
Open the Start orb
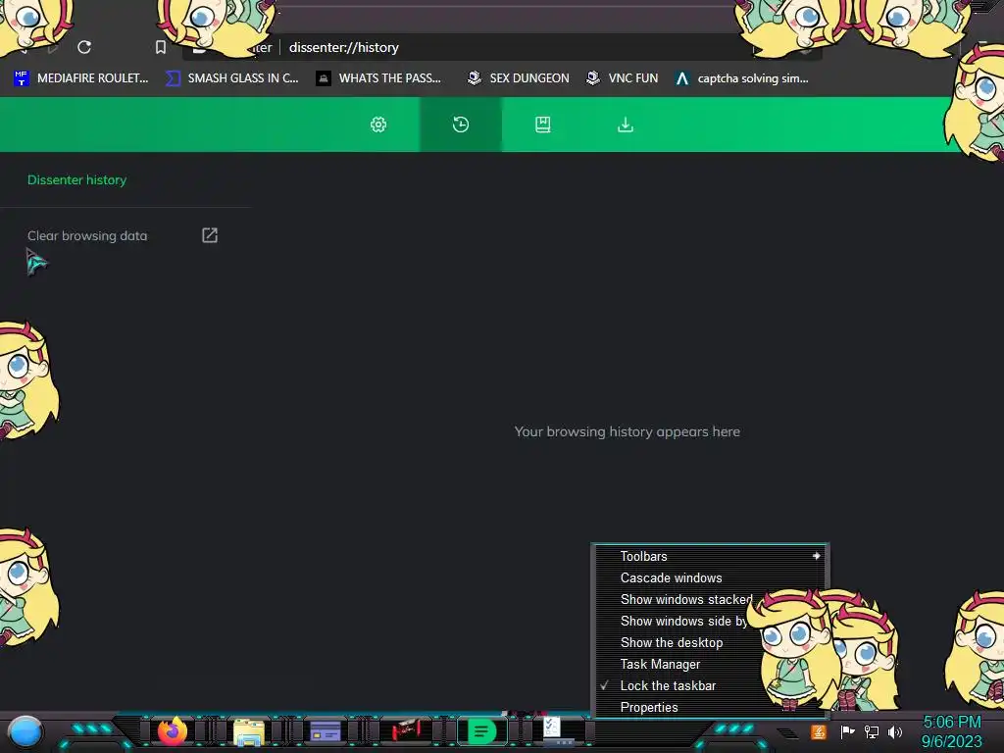pos(25,731)
